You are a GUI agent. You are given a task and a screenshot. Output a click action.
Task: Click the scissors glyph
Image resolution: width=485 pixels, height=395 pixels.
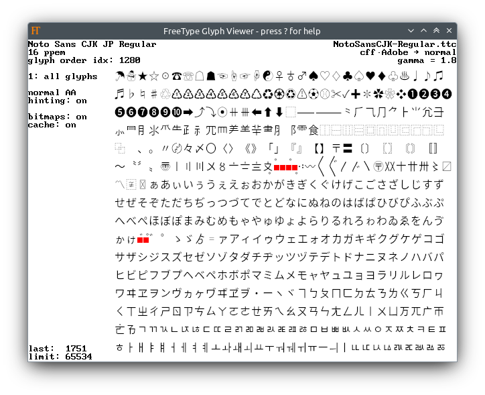pyautogui.click(x=336, y=94)
